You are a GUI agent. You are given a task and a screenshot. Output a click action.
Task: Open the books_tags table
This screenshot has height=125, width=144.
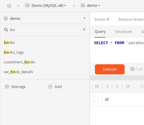[14, 52]
